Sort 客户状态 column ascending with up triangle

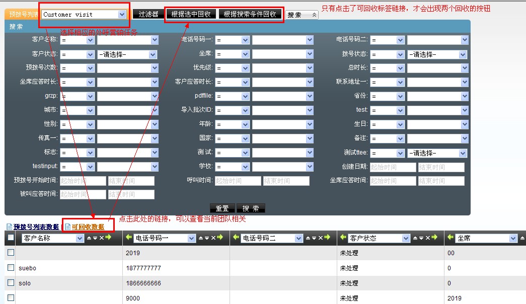point(416,238)
